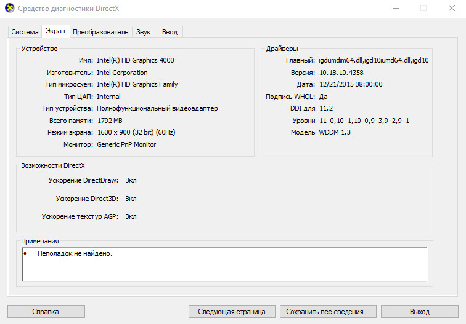Click DAC type value 'Internal'
The width and height of the screenshot is (466, 324).
point(108,97)
